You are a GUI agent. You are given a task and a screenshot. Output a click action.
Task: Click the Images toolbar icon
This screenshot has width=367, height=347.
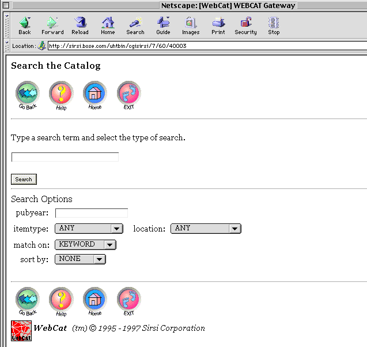(x=191, y=25)
